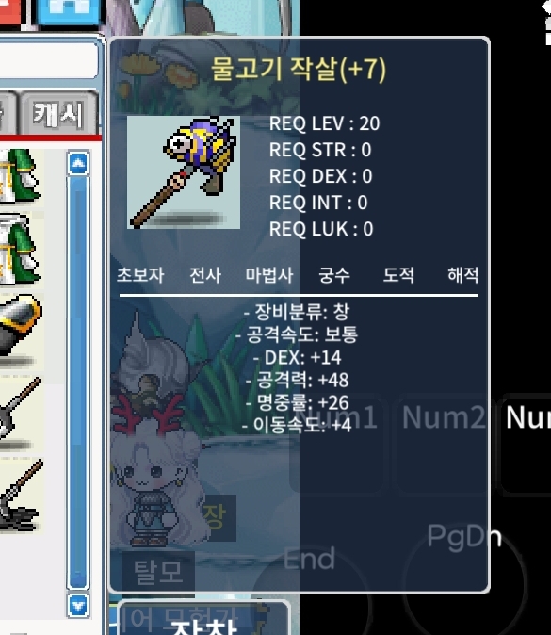This screenshot has width=551, height=635.
Task: Click the blue icon button at top left
Action: [x=67, y=10]
